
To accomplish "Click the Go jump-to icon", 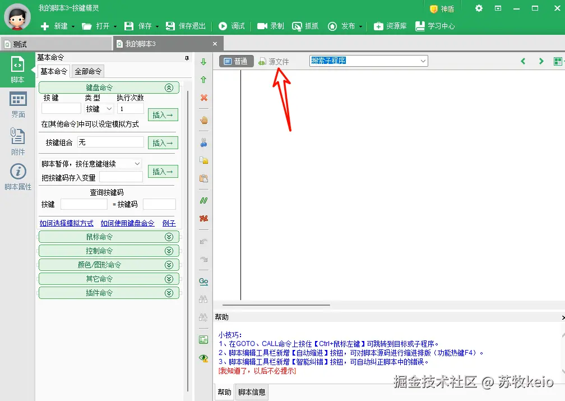I will click(203, 282).
